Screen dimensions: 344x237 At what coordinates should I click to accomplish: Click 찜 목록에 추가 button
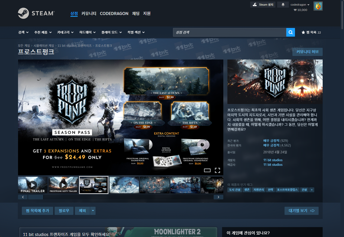37,211
